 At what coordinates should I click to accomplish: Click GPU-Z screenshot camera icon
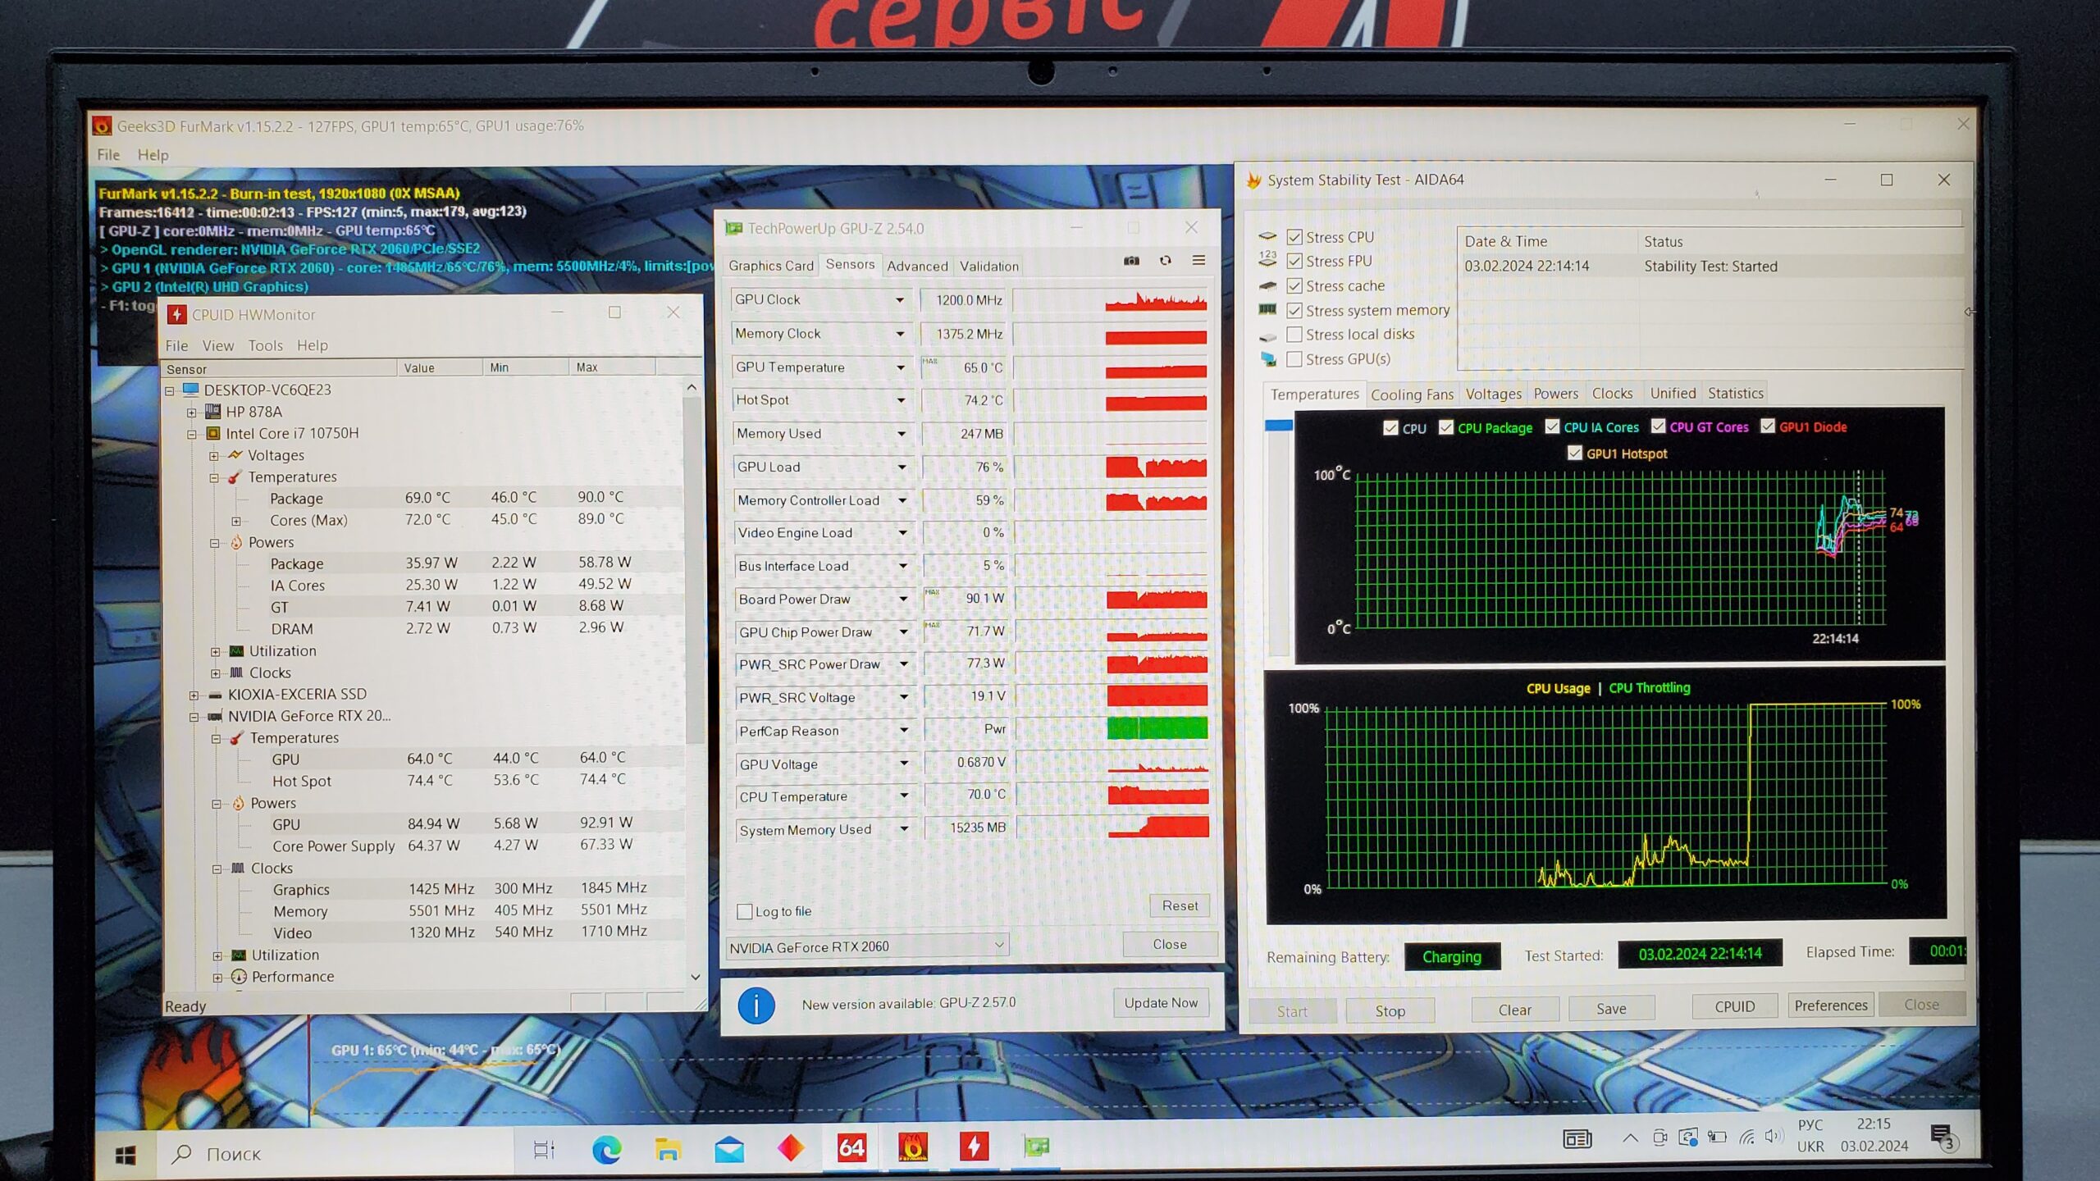click(x=1131, y=261)
